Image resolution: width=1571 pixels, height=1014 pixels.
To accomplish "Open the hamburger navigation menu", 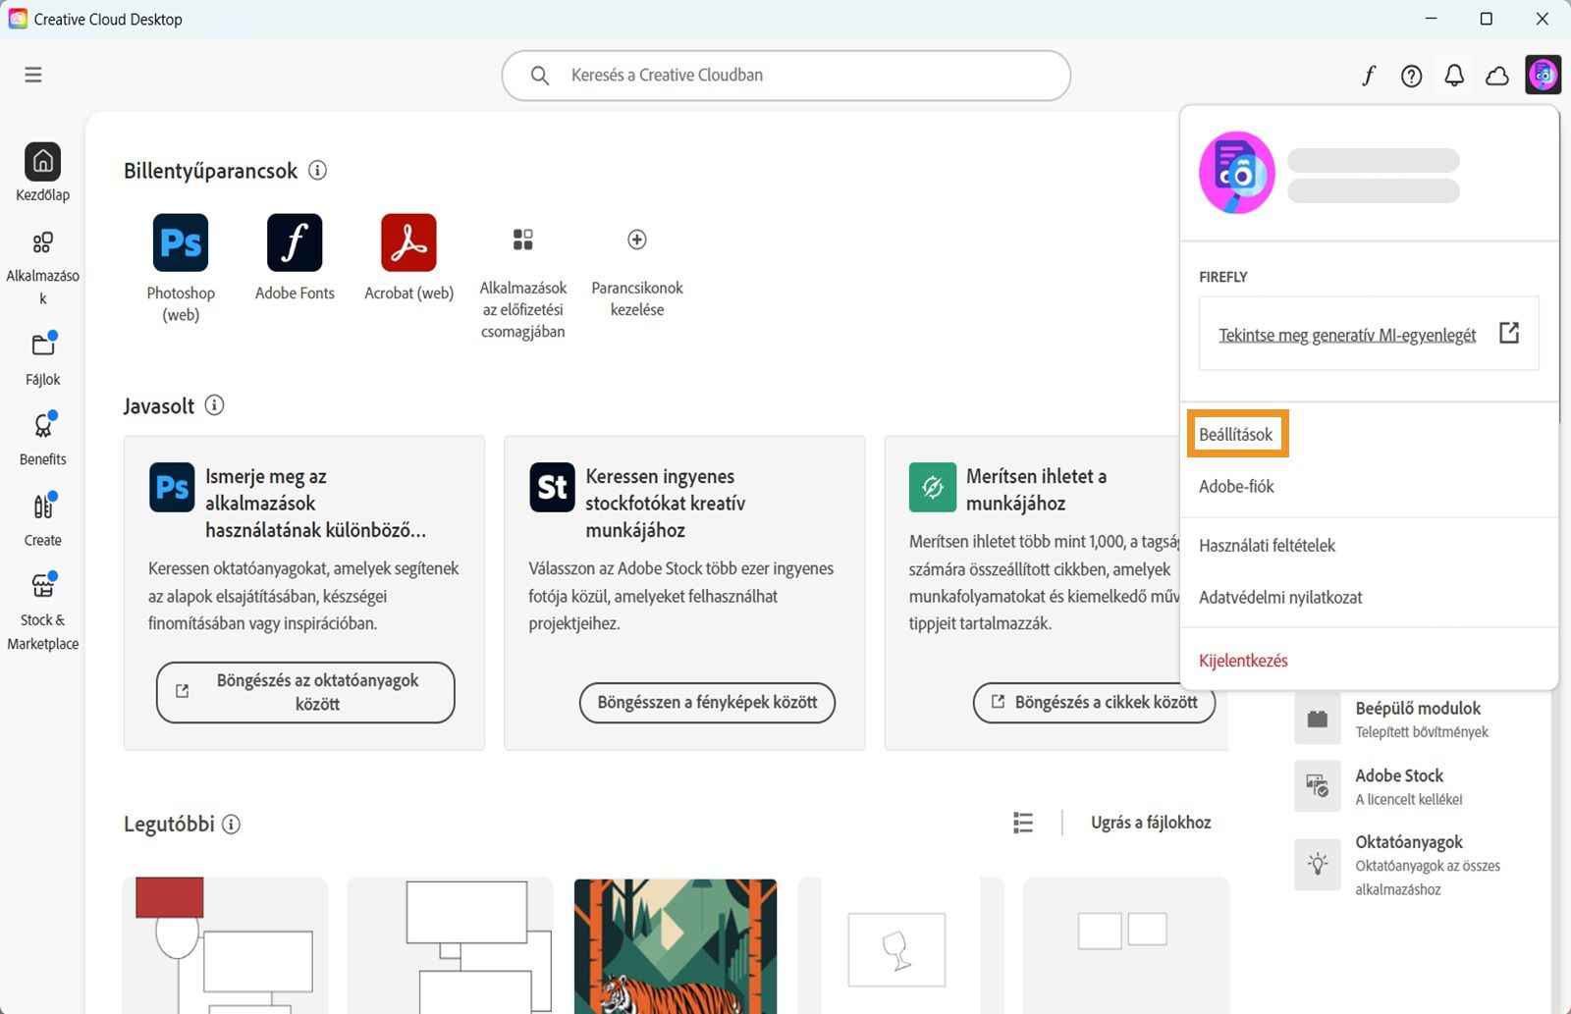I will 33,75.
